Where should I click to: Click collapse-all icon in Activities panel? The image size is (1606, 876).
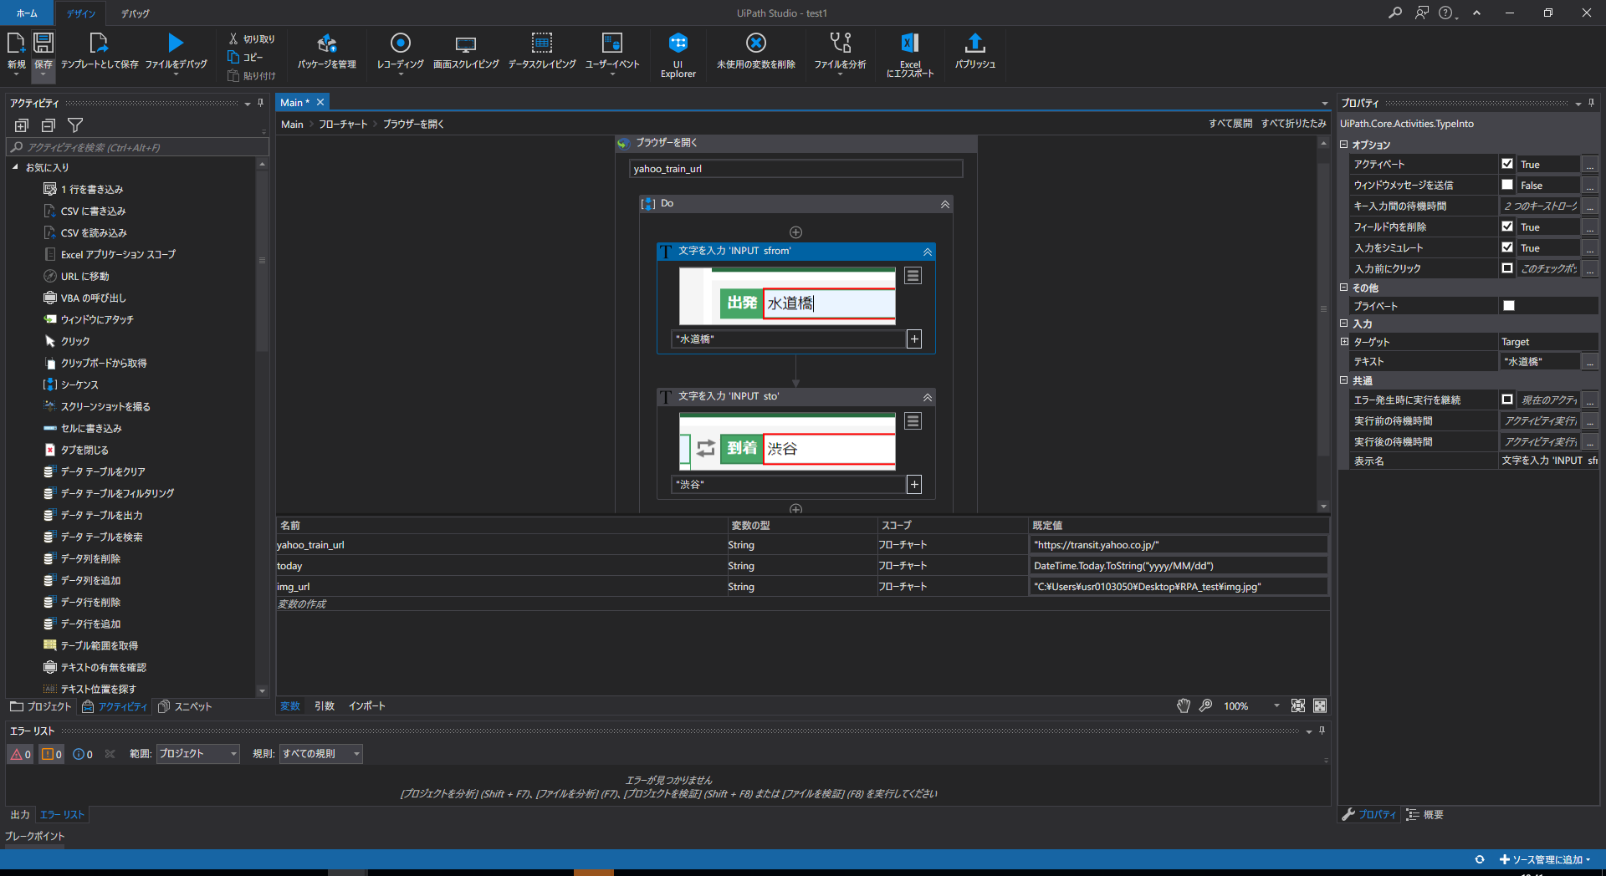[x=49, y=125]
